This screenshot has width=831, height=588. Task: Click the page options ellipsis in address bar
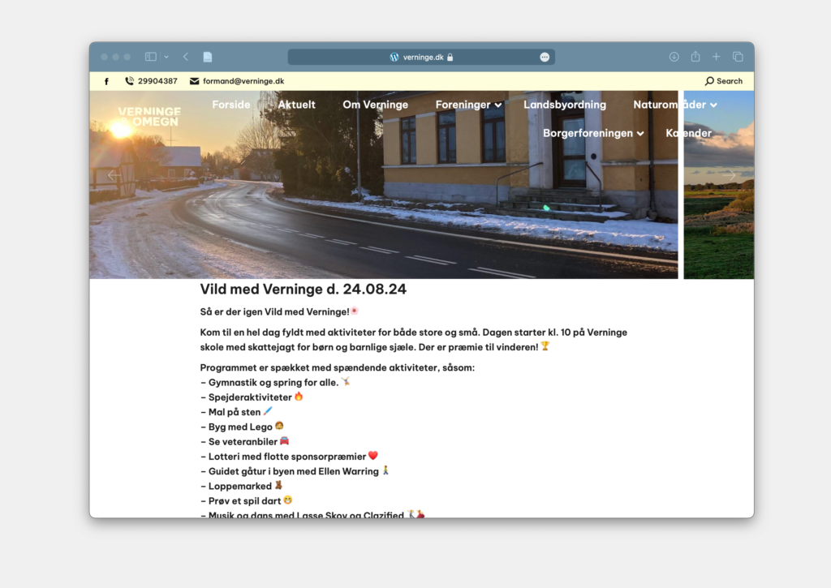pyautogui.click(x=545, y=57)
